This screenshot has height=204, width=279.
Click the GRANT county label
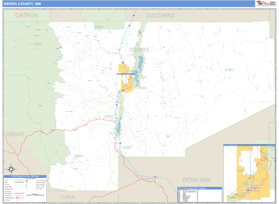[x=16, y=134]
